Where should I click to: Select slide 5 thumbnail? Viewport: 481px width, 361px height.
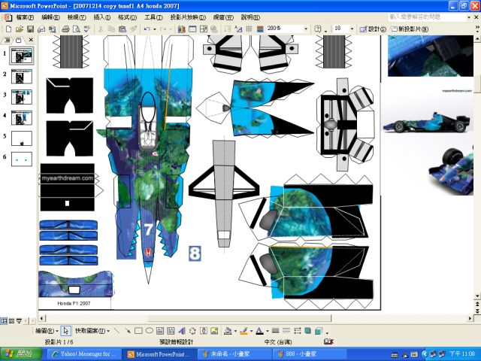[22, 138]
